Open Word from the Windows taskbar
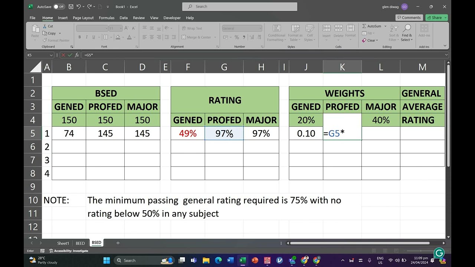The width and height of the screenshot is (475, 267). coord(230,260)
